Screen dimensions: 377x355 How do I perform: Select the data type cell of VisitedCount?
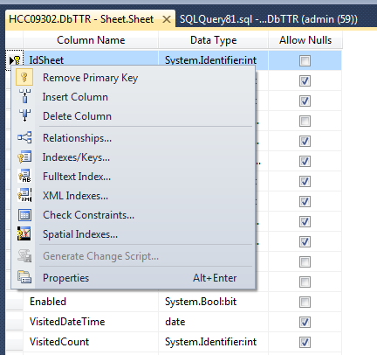tap(213, 342)
